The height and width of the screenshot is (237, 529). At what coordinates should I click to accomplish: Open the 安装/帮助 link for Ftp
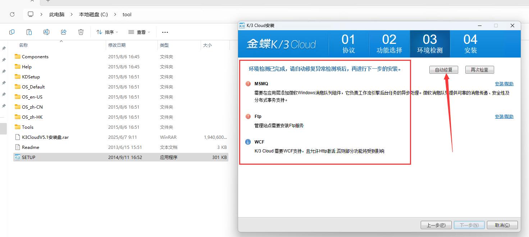[x=504, y=117]
